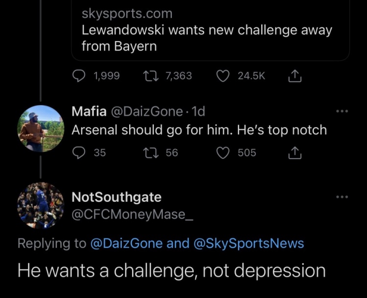
Task: Select the "He wants a challenge" reply text
Action: coord(171,271)
